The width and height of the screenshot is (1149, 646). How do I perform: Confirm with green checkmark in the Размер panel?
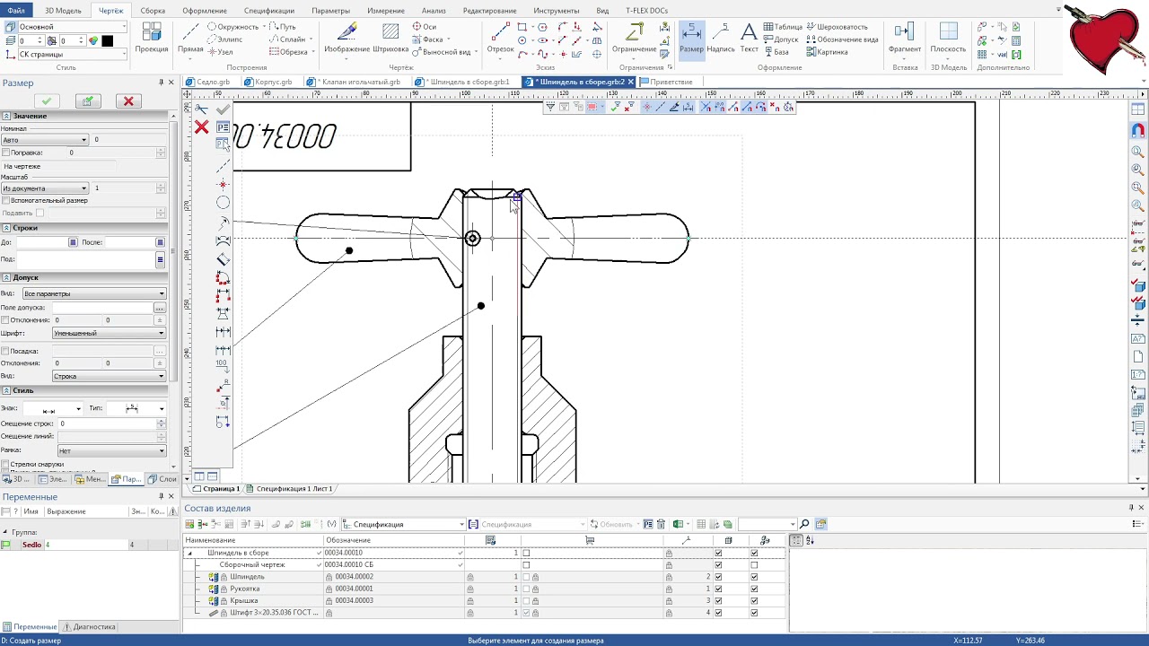(47, 101)
